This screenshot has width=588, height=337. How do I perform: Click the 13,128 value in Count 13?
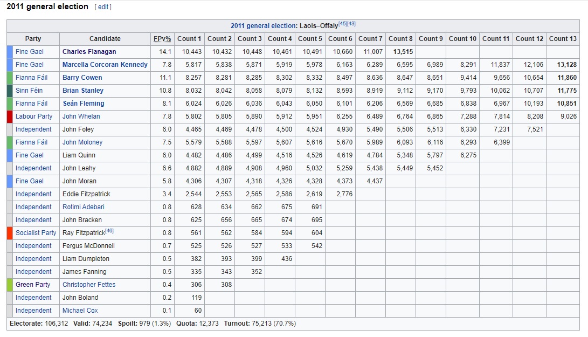tap(566, 65)
